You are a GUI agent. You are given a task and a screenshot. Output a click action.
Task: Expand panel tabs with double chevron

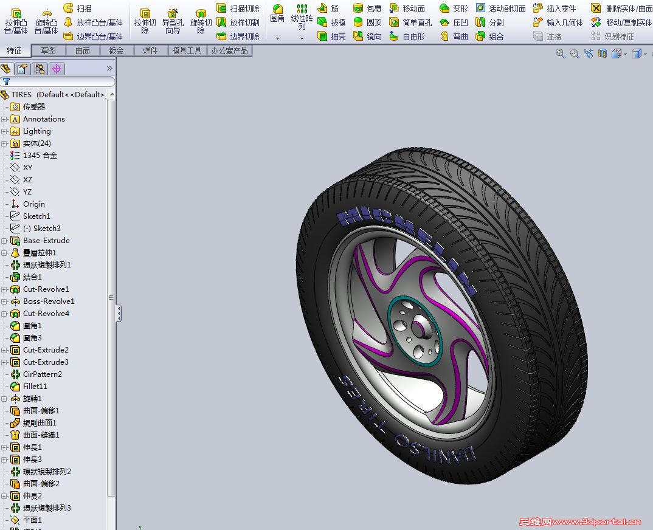(x=109, y=68)
